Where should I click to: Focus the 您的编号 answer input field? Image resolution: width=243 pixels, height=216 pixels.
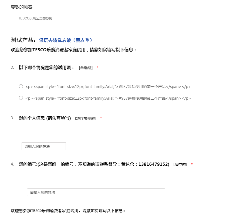tap(96, 192)
